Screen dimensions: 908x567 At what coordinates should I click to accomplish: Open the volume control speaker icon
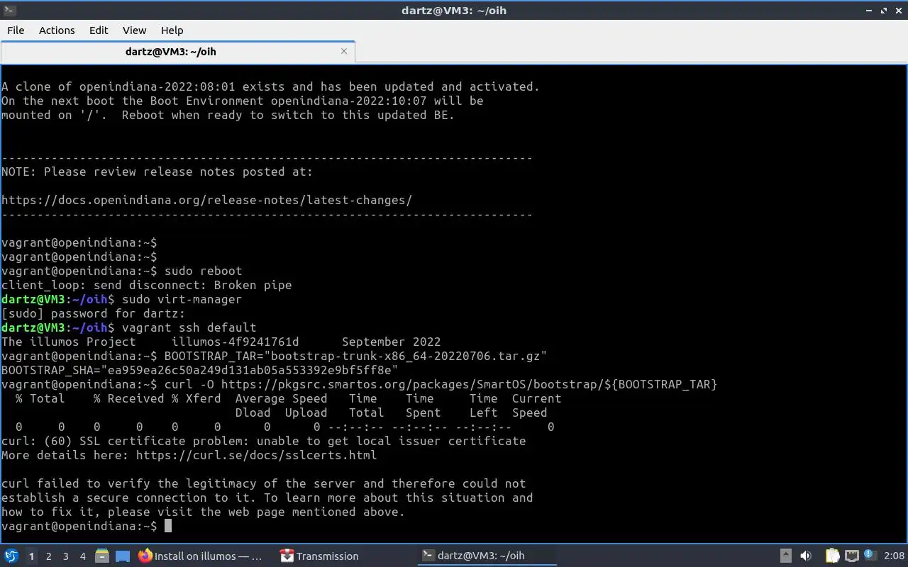pos(806,556)
